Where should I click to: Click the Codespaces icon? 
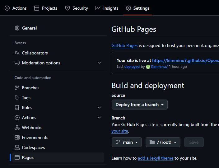(x=17, y=147)
